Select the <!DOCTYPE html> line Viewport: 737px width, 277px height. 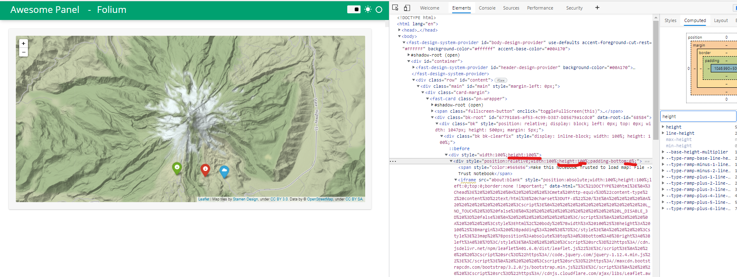pos(416,17)
